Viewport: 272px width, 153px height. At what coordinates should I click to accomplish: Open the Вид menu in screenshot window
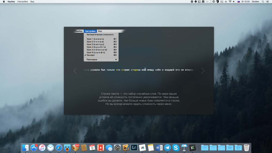click(x=100, y=31)
